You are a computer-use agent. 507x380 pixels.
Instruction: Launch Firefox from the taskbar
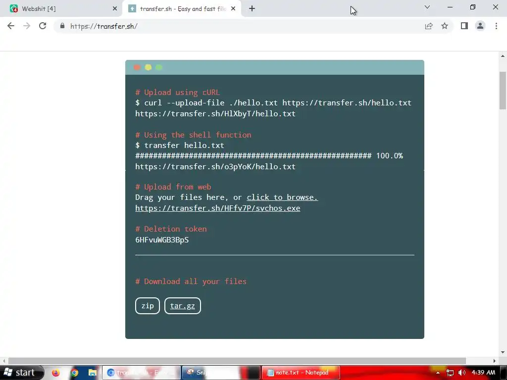pyautogui.click(x=55, y=373)
